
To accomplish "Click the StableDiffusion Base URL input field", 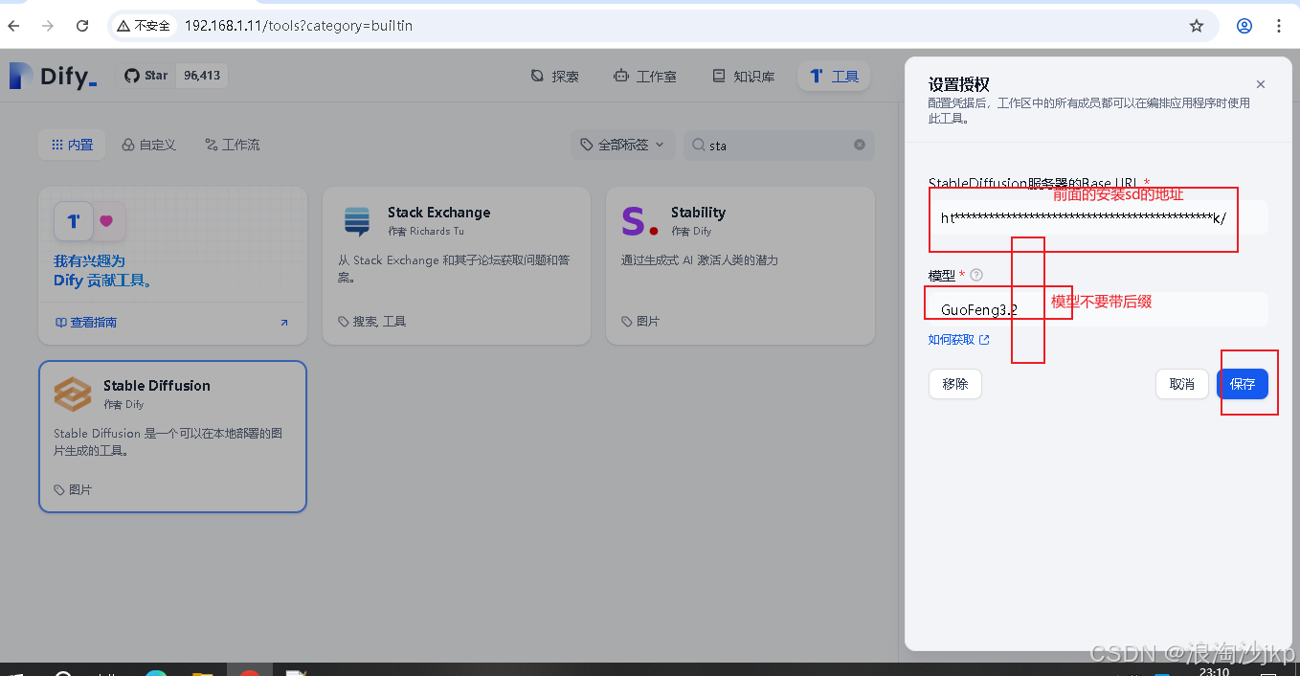I will tap(1098, 217).
